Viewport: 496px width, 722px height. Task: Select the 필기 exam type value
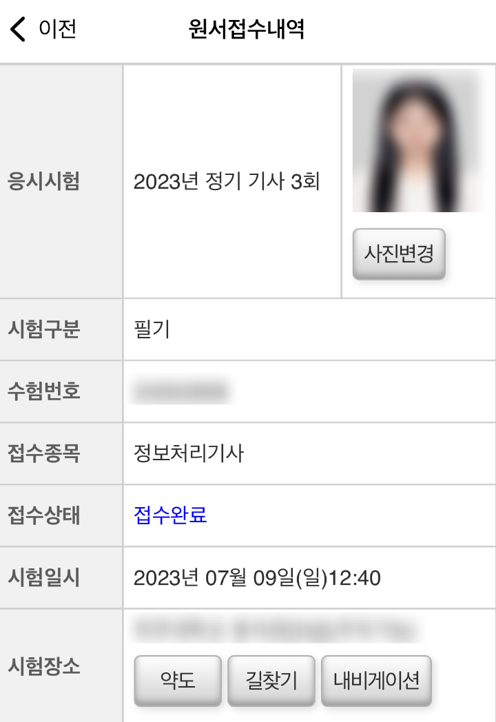pos(152,329)
